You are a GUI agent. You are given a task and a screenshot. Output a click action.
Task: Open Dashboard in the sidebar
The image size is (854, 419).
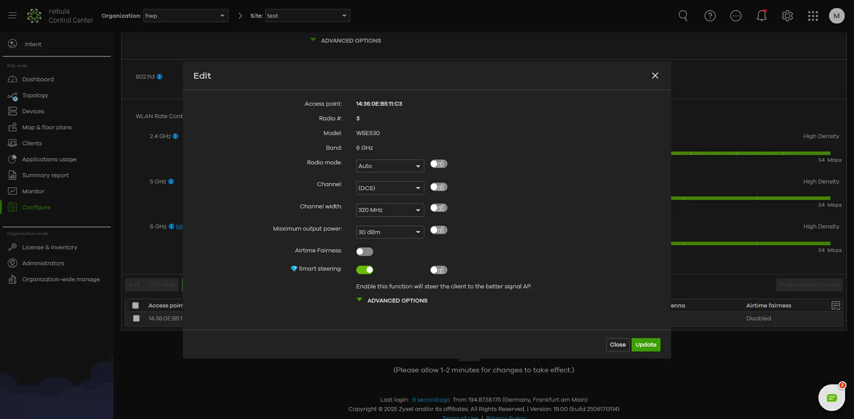pos(38,80)
